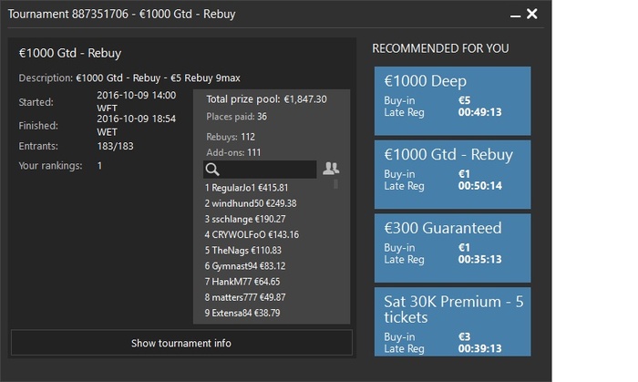
Task: Select first place player RegularJo1
Action: point(246,187)
